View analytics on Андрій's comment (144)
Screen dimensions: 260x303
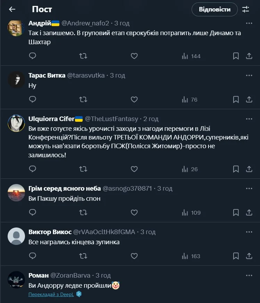(x=191, y=56)
